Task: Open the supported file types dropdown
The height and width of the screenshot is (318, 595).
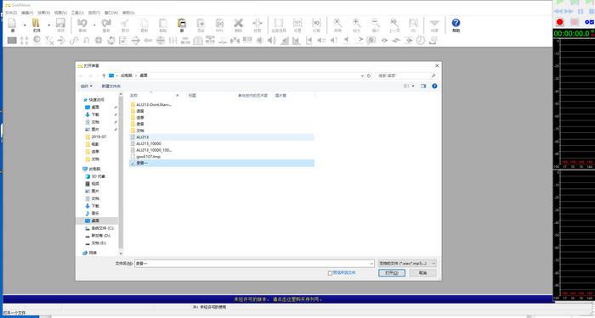Action: pos(407,263)
